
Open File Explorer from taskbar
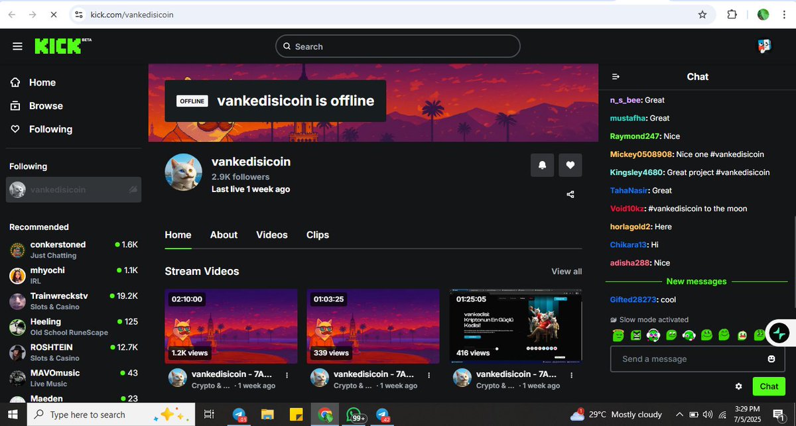tap(267, 414)
